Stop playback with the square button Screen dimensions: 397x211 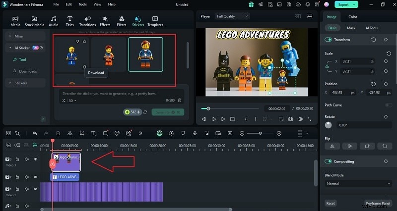(x=232, y=119)
